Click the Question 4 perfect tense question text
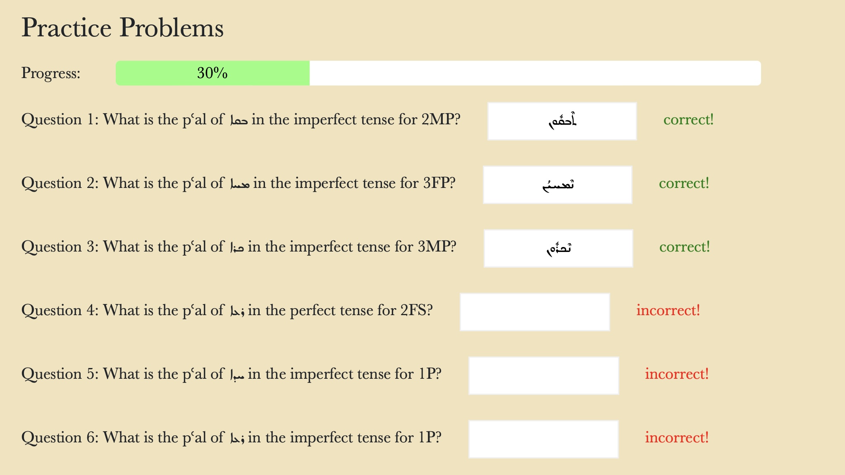 227,311
